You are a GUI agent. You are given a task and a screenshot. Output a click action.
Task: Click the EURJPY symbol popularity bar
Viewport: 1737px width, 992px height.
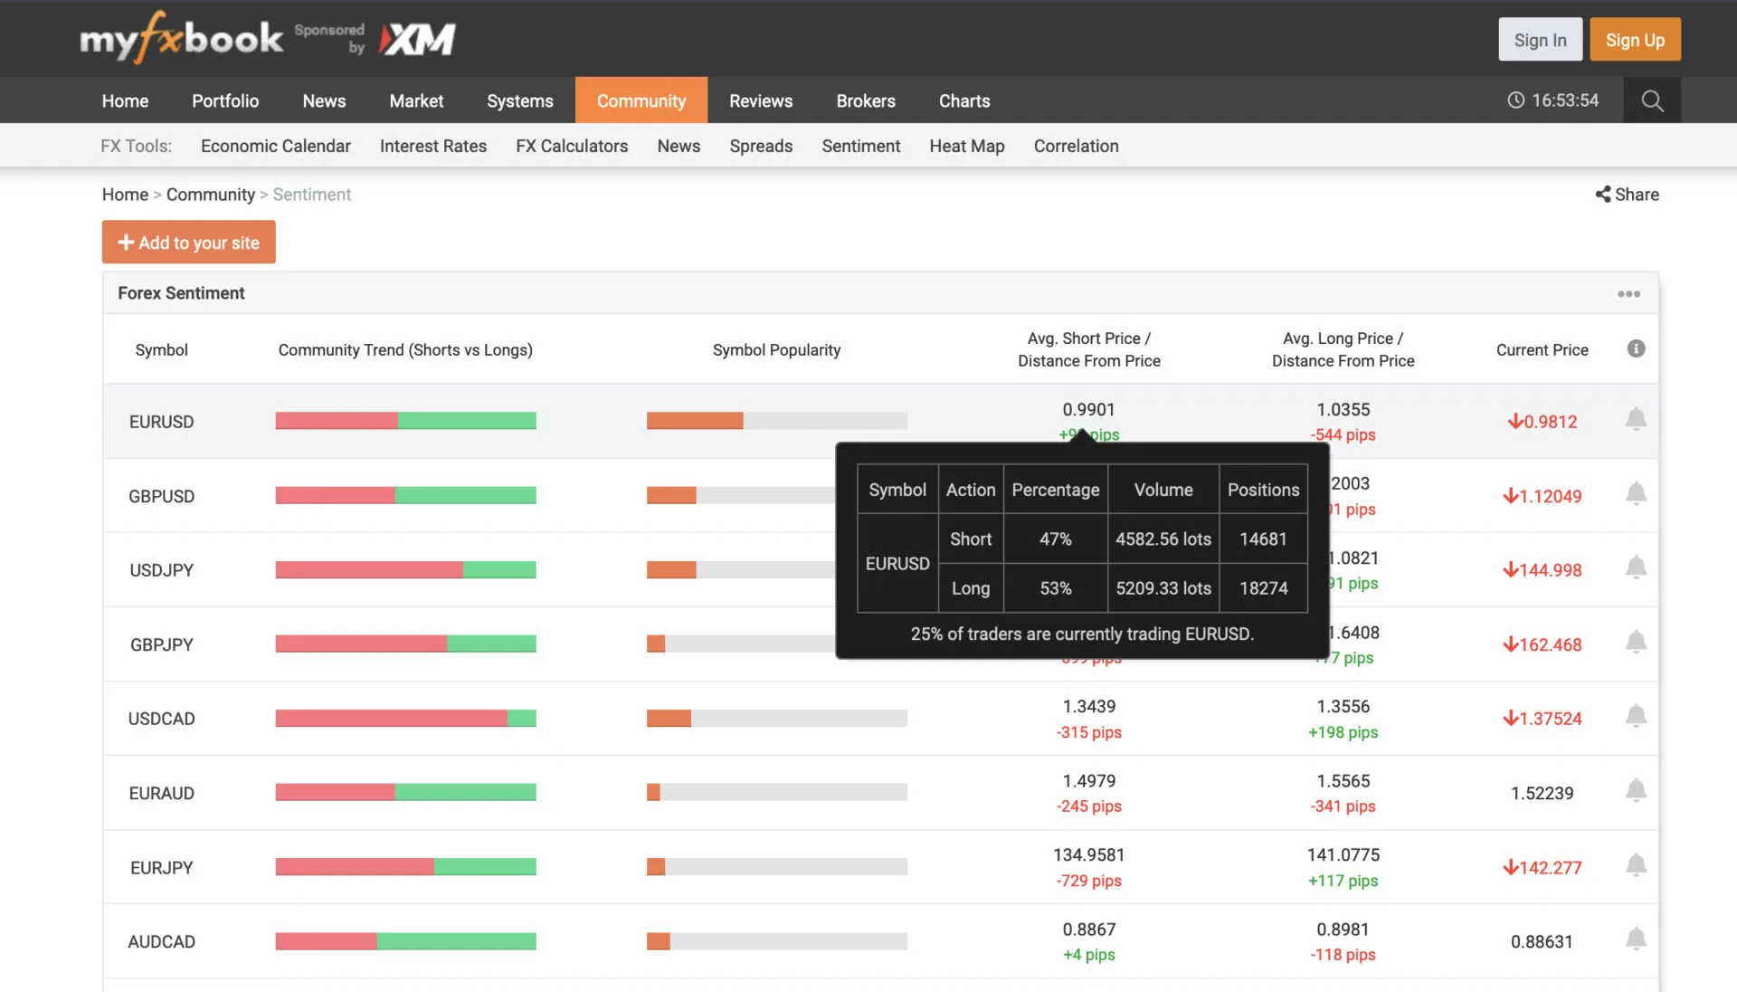click(776, 867)
